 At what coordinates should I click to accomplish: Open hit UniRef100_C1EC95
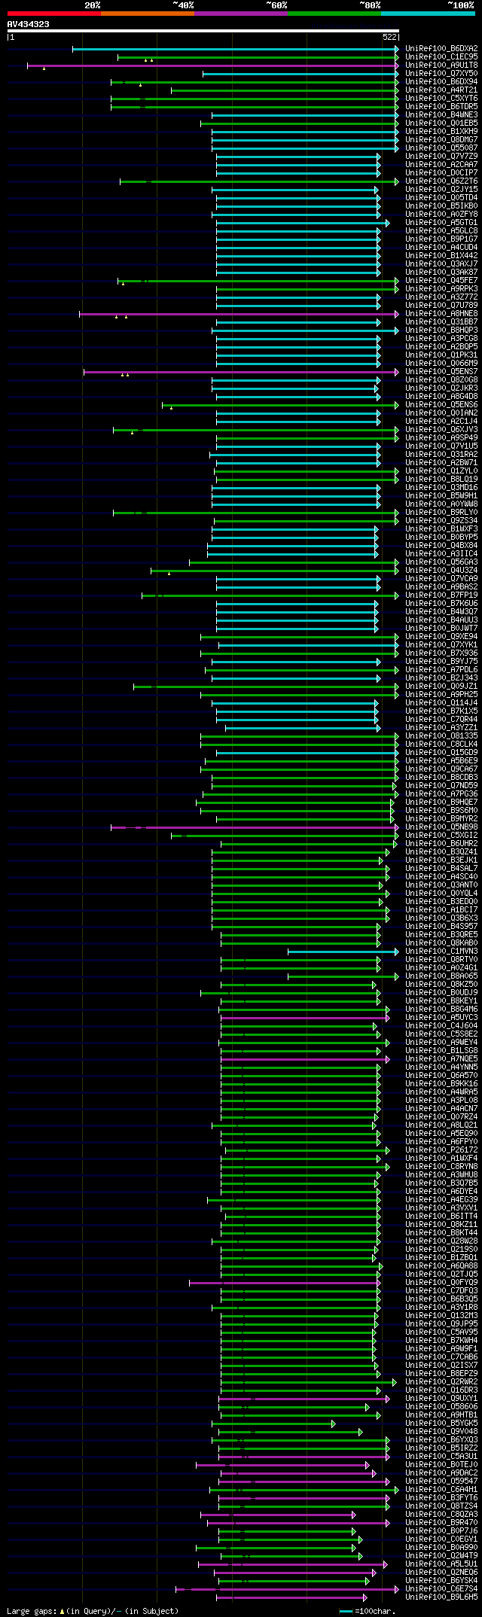(x=441, y=57)
